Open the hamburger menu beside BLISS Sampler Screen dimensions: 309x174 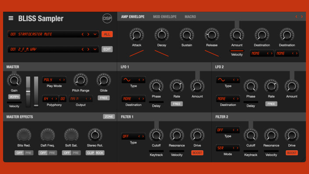point(11,18)
